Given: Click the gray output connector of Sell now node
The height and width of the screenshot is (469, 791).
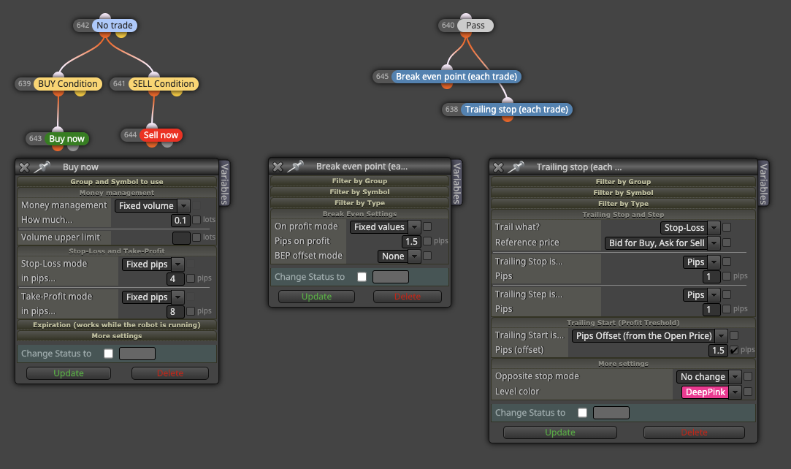Looking at the screenshot, I should tap(167, 144).
